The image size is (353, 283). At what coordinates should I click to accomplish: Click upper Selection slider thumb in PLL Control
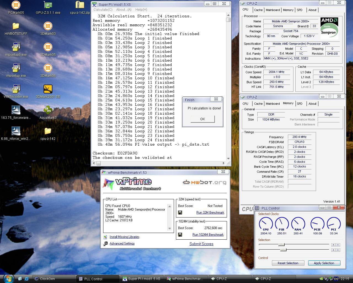pos(281,245)
